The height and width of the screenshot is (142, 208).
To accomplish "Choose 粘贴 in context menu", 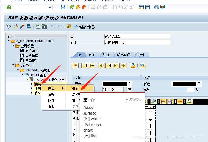I will tap(53, 94).
